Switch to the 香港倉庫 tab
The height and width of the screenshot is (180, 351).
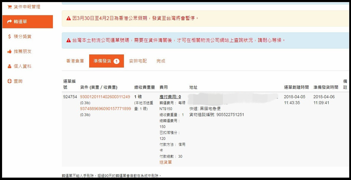point(75,61)
